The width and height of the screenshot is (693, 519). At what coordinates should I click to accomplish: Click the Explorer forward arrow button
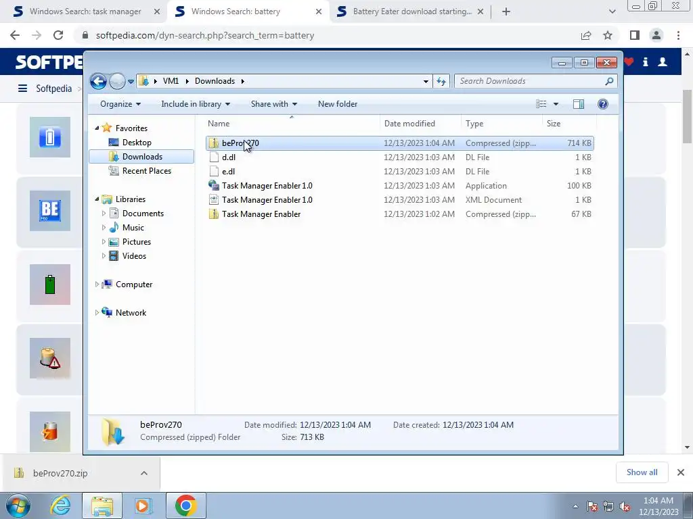(117, 81)
